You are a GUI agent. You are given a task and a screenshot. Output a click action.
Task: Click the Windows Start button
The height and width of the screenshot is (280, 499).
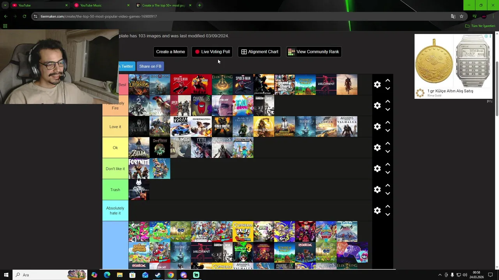(6, 275)
